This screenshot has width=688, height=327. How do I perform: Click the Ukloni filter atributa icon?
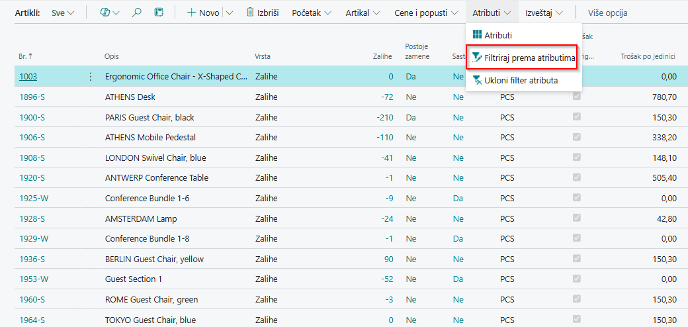point(477,80)
